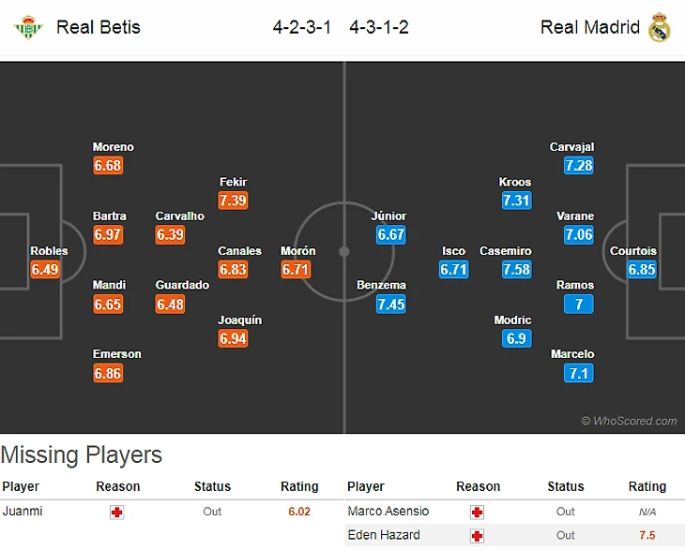The width and height of the screenshot is (685, 550).
Task: Click Fekir's 7.39 rating badge
Action: [x=233, y=201]
